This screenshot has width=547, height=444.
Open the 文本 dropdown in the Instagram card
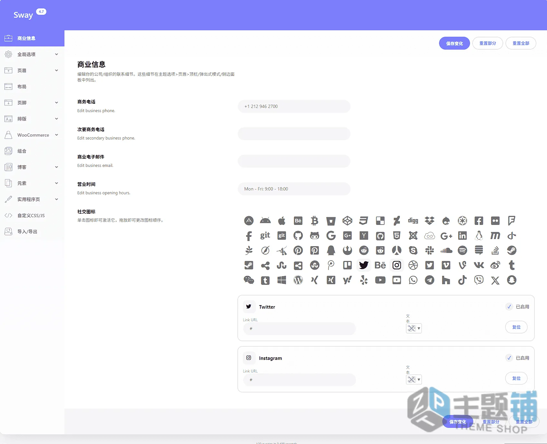tap(414, 380)
